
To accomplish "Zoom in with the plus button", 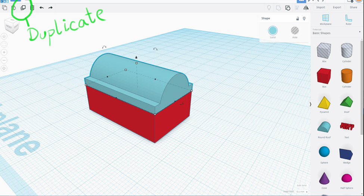I will click(4, 52).
